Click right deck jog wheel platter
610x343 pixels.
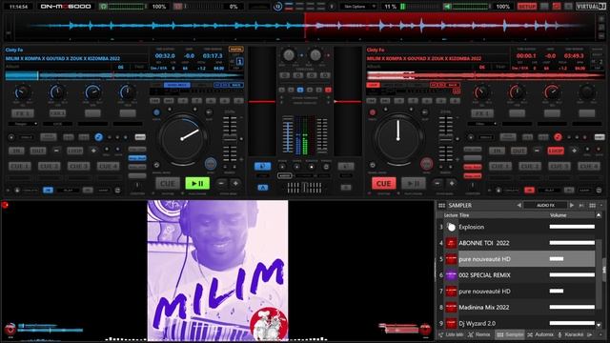[398, 138]
